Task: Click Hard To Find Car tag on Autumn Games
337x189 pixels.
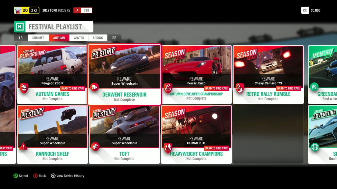Action: pyautogui.click(x=72, y=88)
